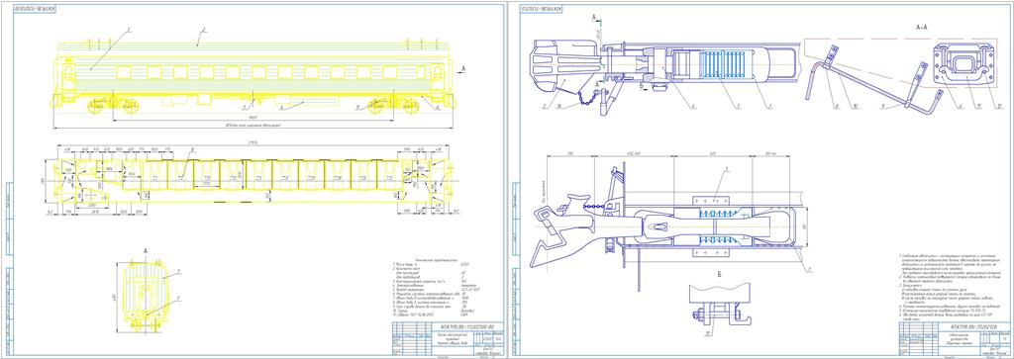Click the coupler head in upper-right drawing
Image resolution: width=1014 pixels, height=359 pixels.
pyautogui.click(x=563, y=66)
